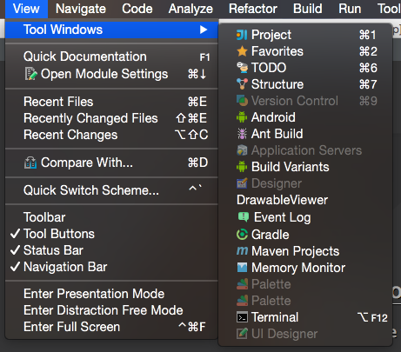Expand Tool Windows submenu arrow
Viewport: 401px width, 352px height.
click(x=204, y=30)
